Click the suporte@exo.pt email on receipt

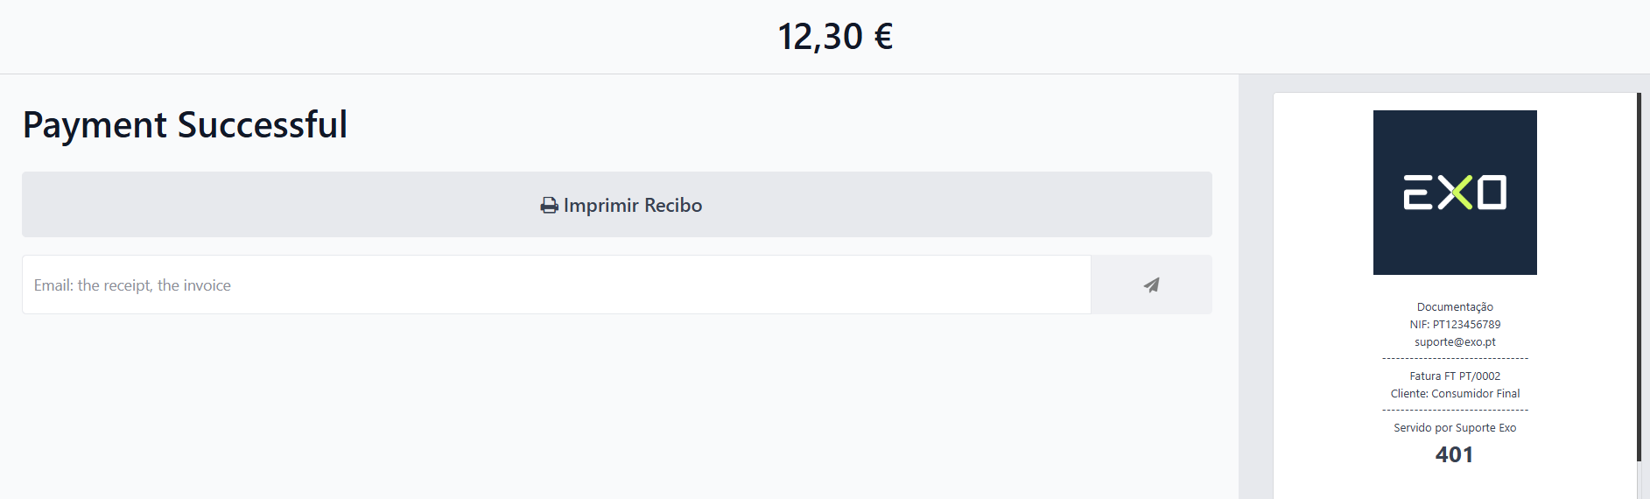(x=1455, y=342)
